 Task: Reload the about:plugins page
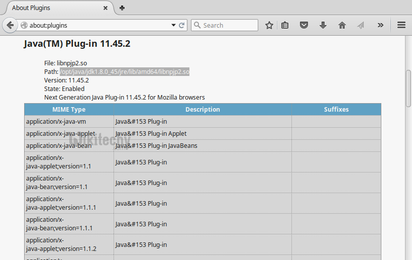tap(181, 25)
